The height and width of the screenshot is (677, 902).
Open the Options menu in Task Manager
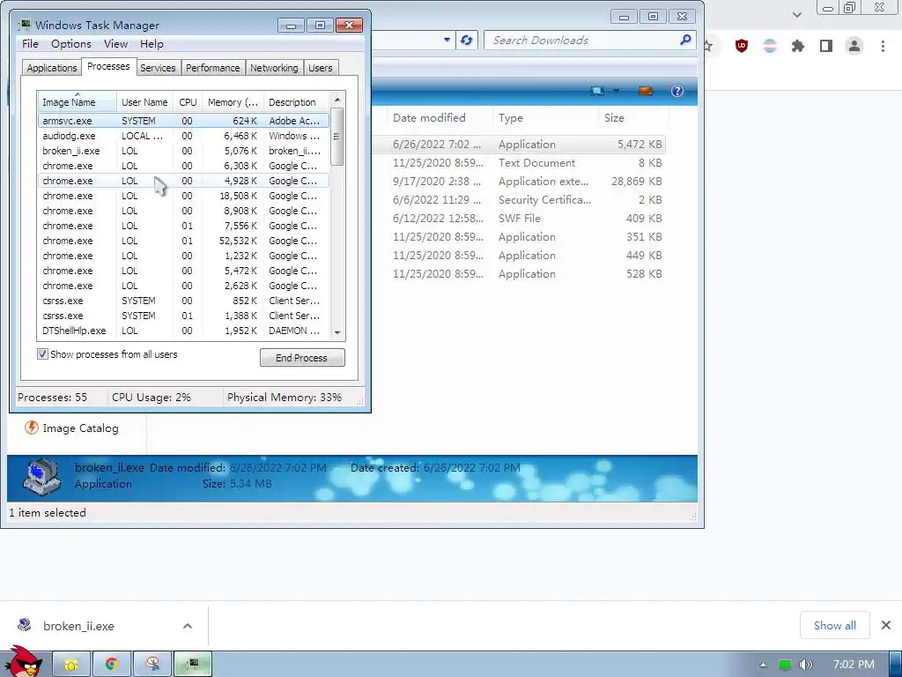tap(70, 44)
